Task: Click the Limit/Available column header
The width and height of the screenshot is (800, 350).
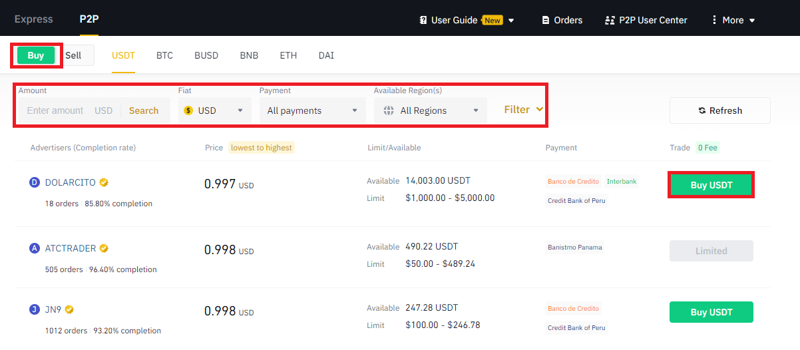Action: (x=394, y=148)
